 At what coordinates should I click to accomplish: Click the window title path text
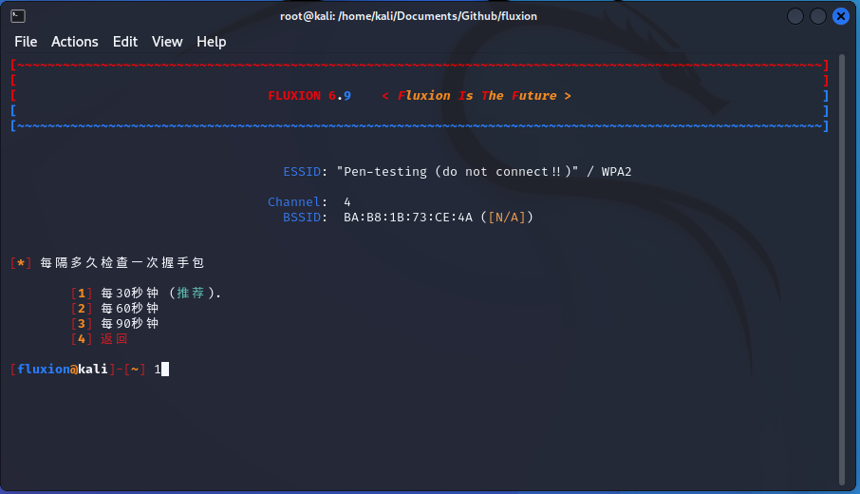tap(408, 16)
